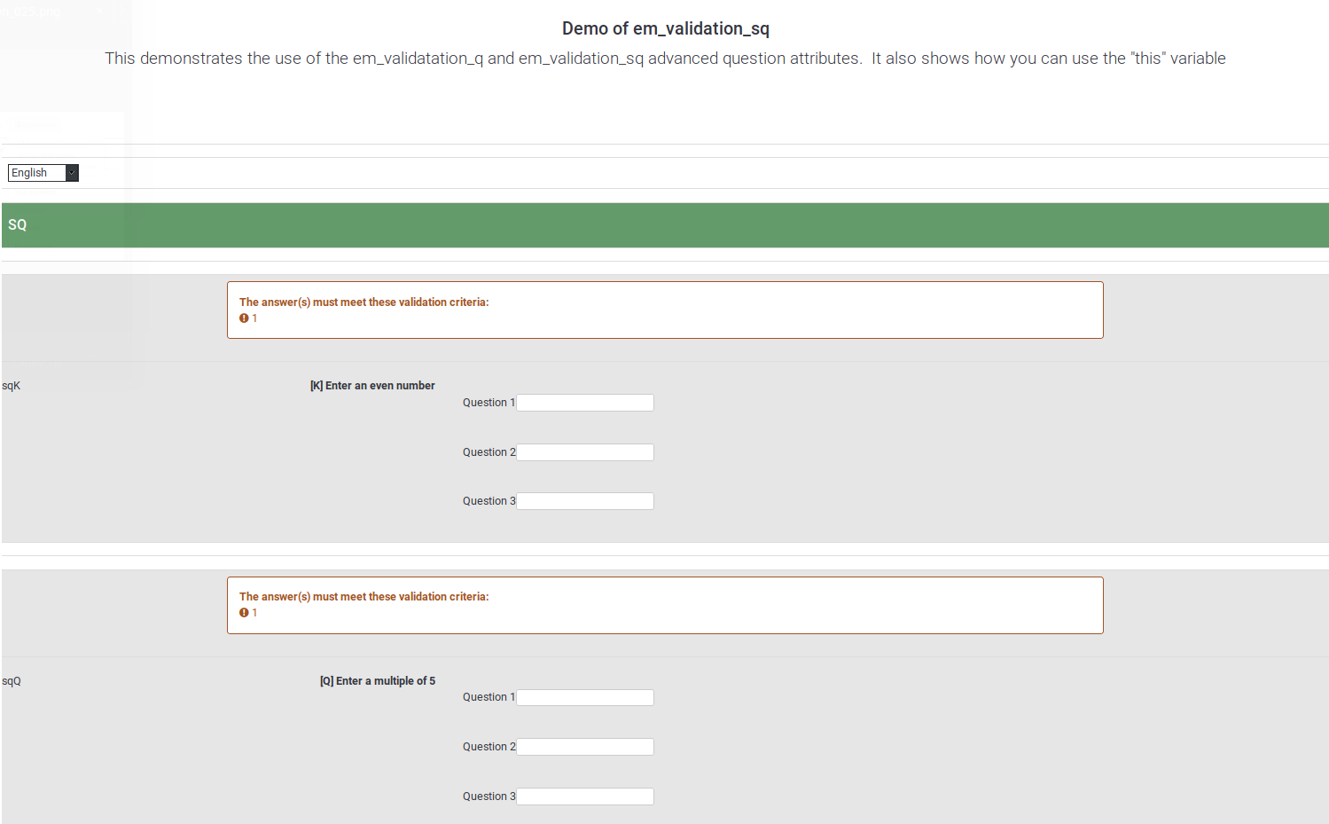Focus Question 2 field under multiple of 5
The image size is (1329, 824).
pyautogui.click(x=585, y=747)
